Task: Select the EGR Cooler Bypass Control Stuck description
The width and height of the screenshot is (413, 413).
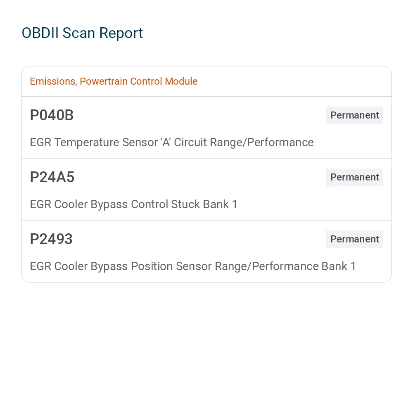Action: pos(133,204)
